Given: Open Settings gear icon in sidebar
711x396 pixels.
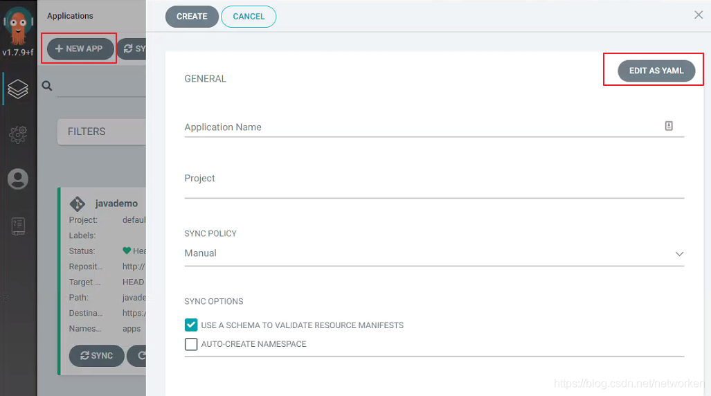Looking at the screenshot, I should click(x=18, y=134).
